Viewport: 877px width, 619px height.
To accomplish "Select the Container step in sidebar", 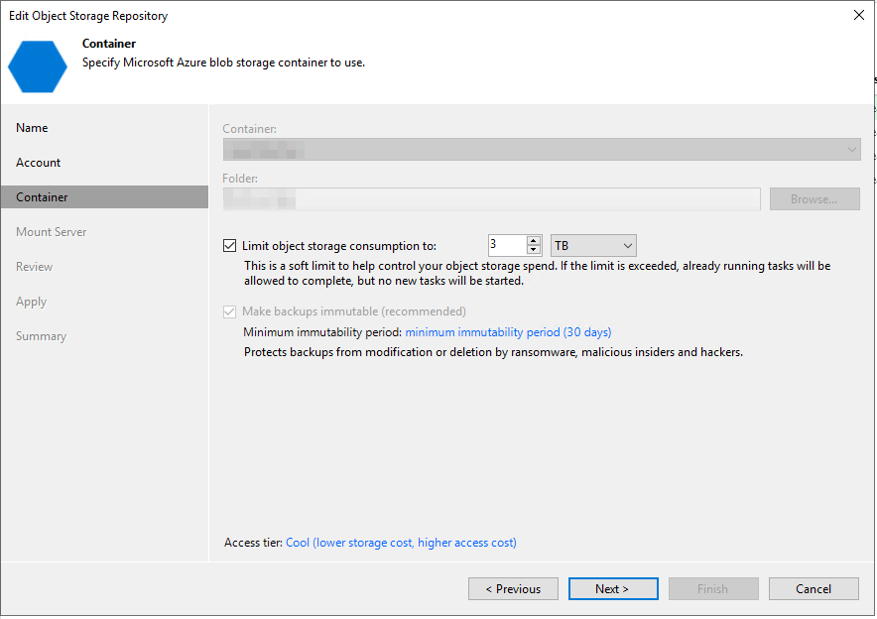I will point(43,197).
